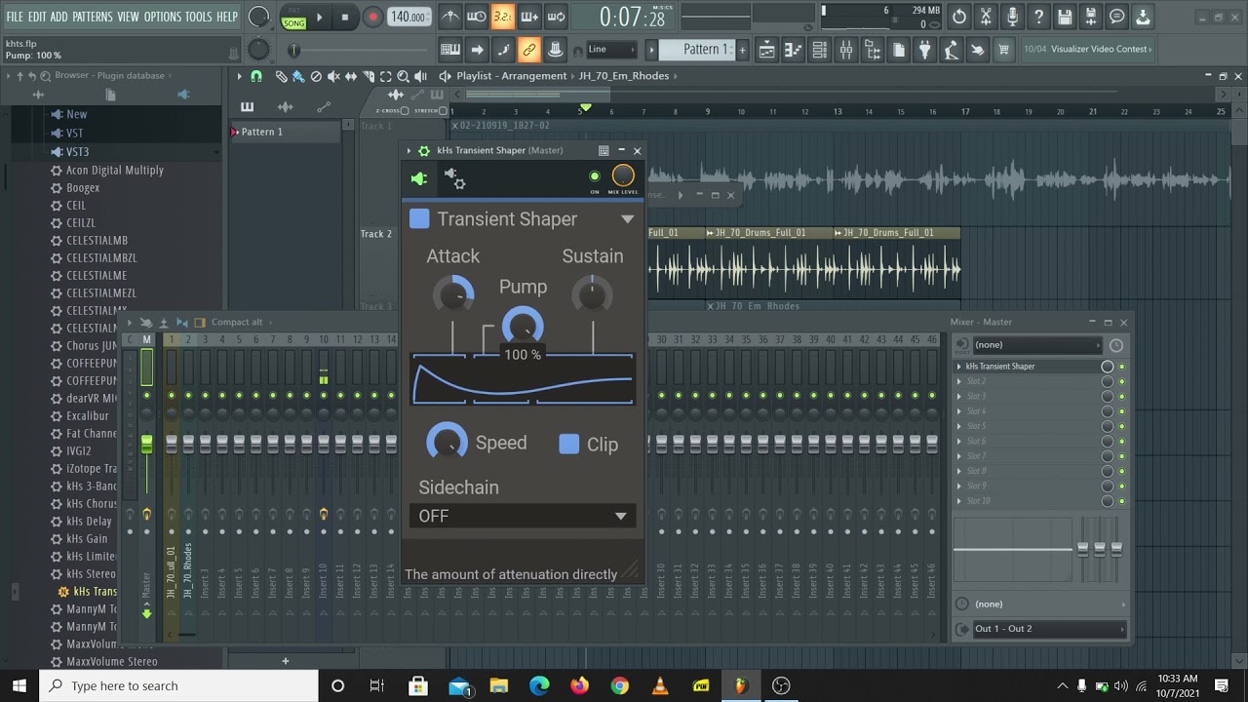Select the playlist zoom magnifier tool
This screenshot has height=702, width=1248.
click(403, 76)
